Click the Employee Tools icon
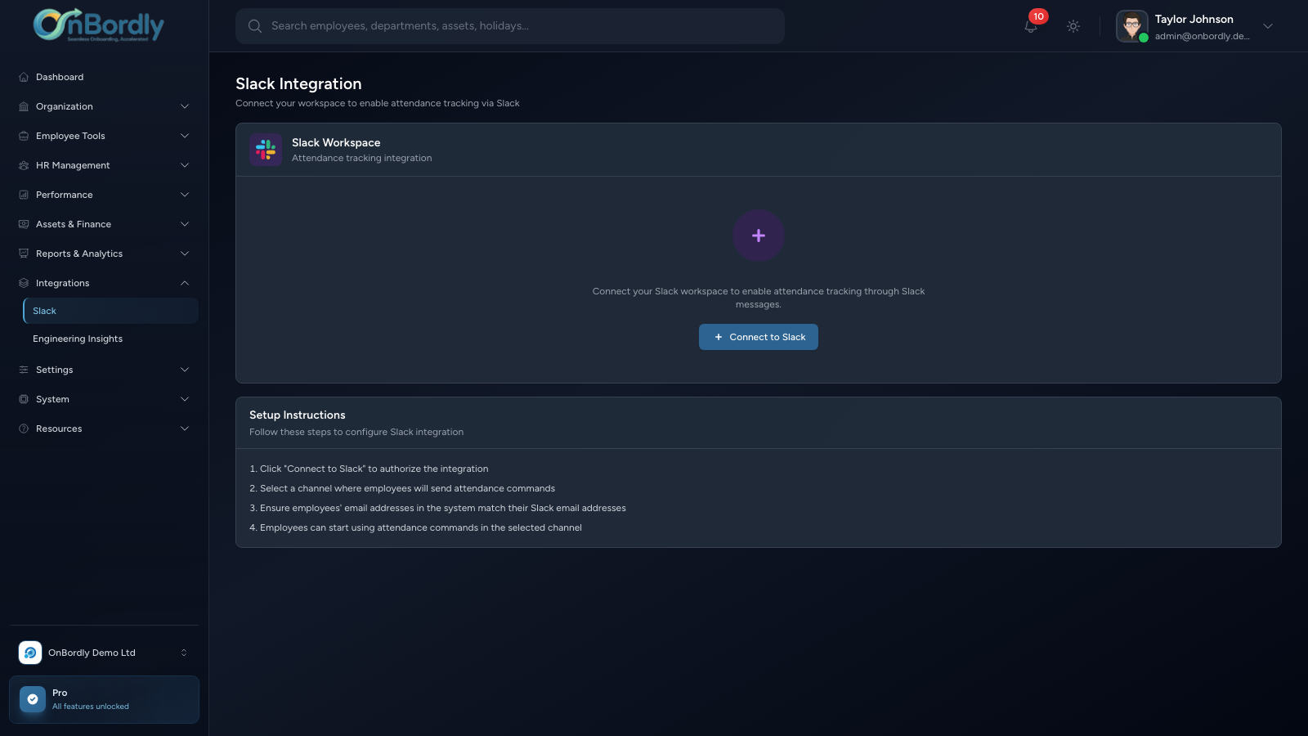 (24, 136)
